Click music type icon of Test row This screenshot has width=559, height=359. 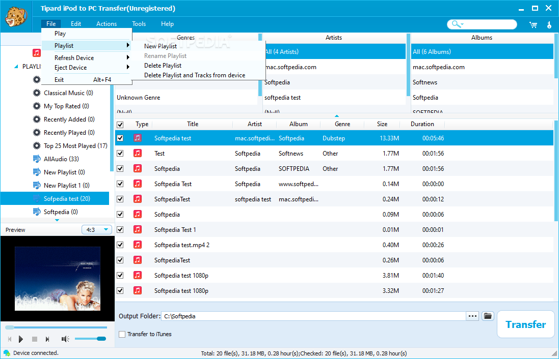(x=137, y=154)
